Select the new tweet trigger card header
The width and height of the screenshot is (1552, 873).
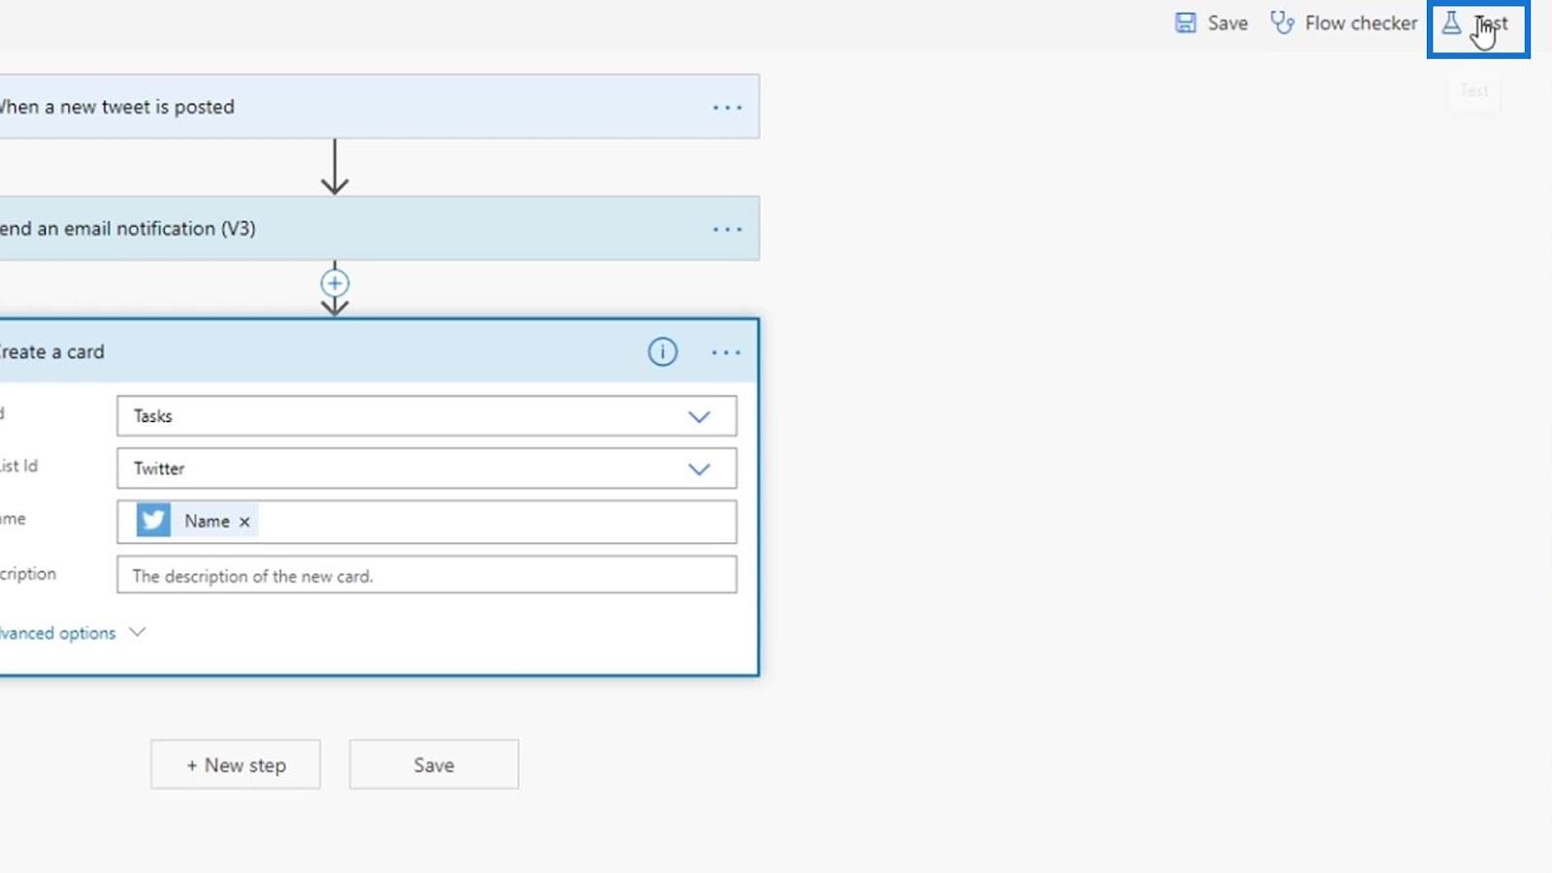click(378, 107)
